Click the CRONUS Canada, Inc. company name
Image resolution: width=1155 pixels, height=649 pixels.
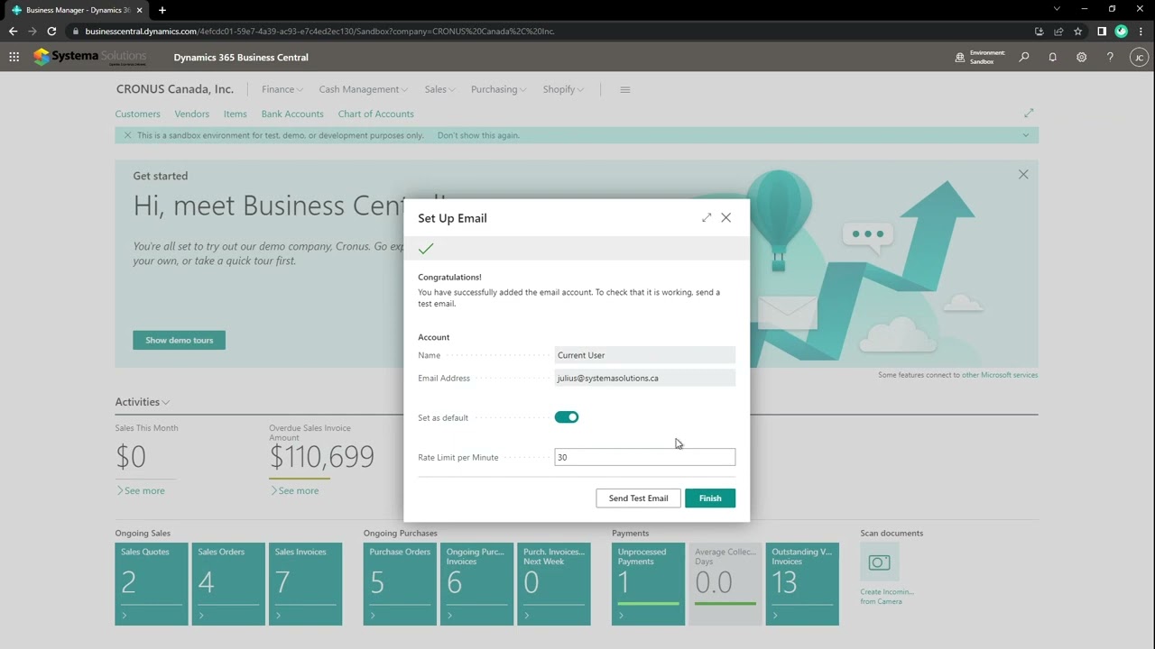[x=174, y=89]
